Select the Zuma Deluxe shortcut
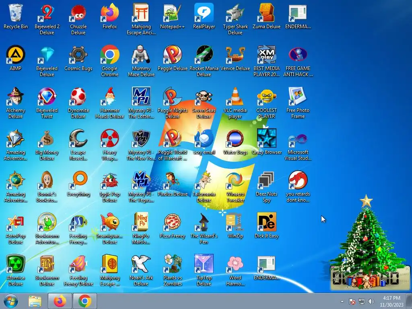The height and width of the screenshot is (309, 412). (x=266, y=12)
